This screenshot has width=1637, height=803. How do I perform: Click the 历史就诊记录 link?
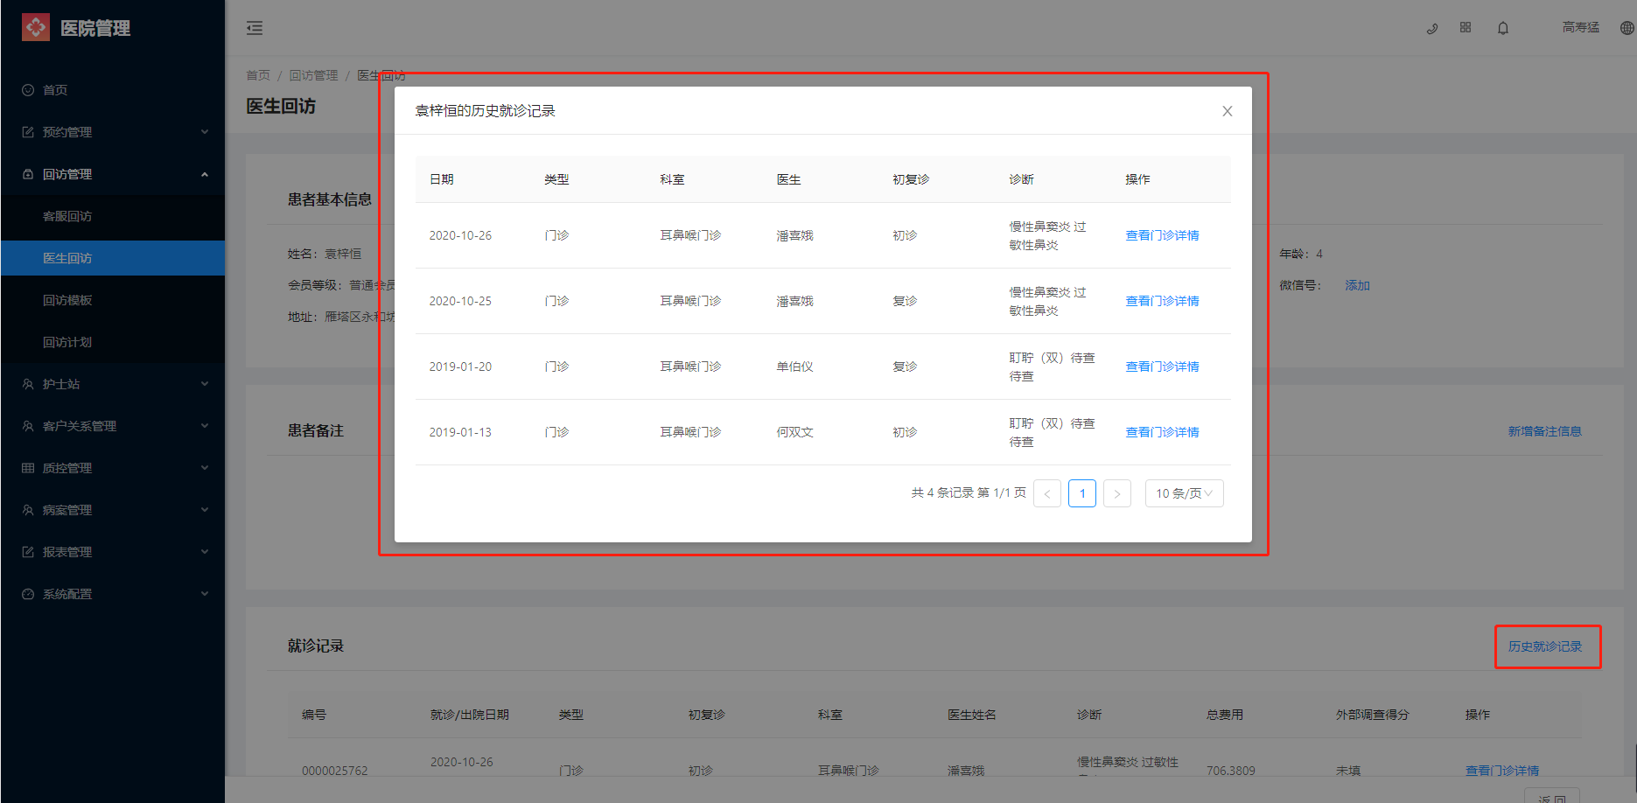click(x=1545, y=646)
